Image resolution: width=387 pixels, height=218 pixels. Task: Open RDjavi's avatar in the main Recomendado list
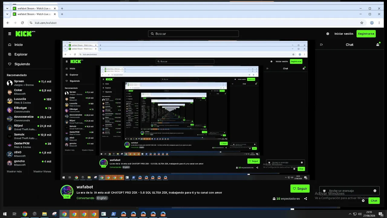(x=10, y=127)
